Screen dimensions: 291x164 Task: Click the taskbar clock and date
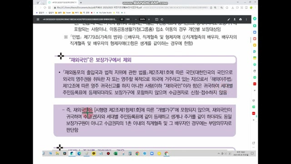tap(241, 154)
